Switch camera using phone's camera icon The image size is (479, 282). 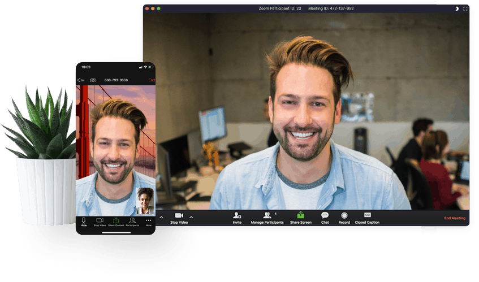(93, 80)
